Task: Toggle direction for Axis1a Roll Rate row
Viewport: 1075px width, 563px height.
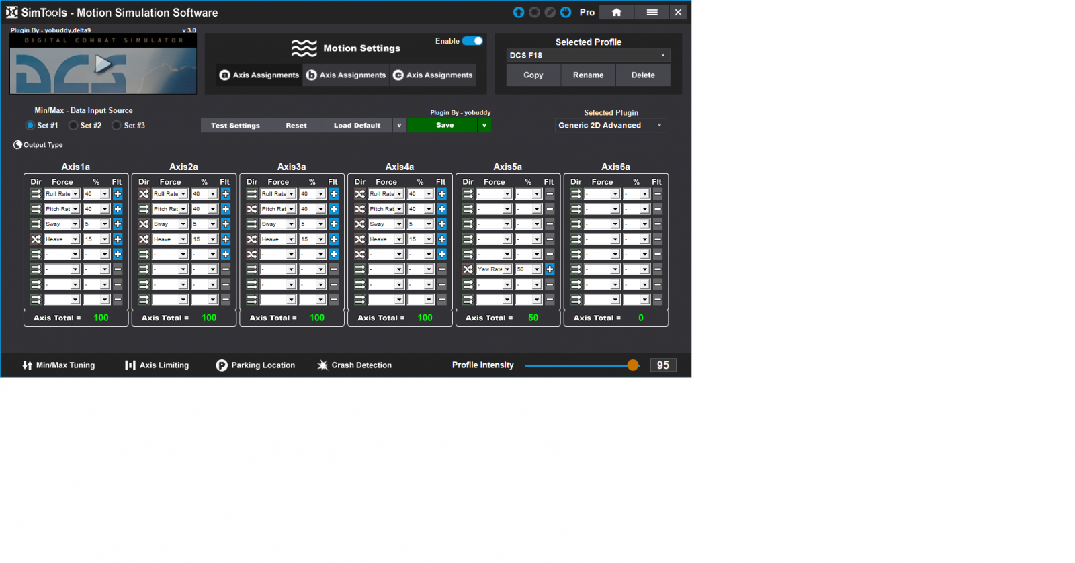Action: [x=36, y=193]
